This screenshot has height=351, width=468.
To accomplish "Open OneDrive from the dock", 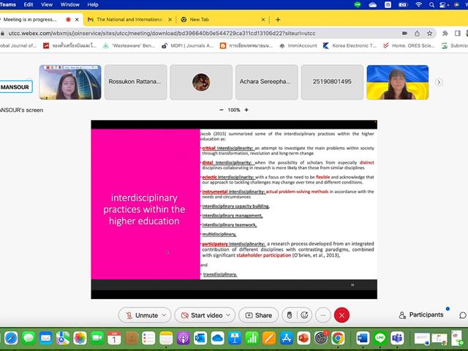I will click(x=218, y=338).
